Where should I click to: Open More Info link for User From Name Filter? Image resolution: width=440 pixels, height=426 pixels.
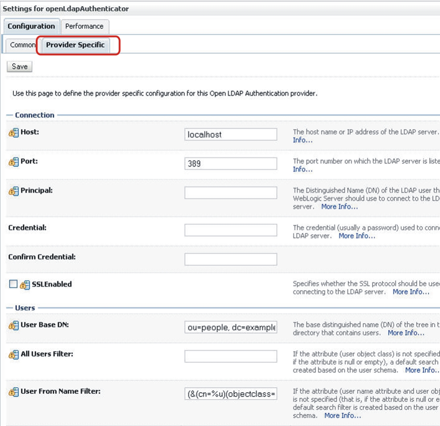click(x=343, y=415)
